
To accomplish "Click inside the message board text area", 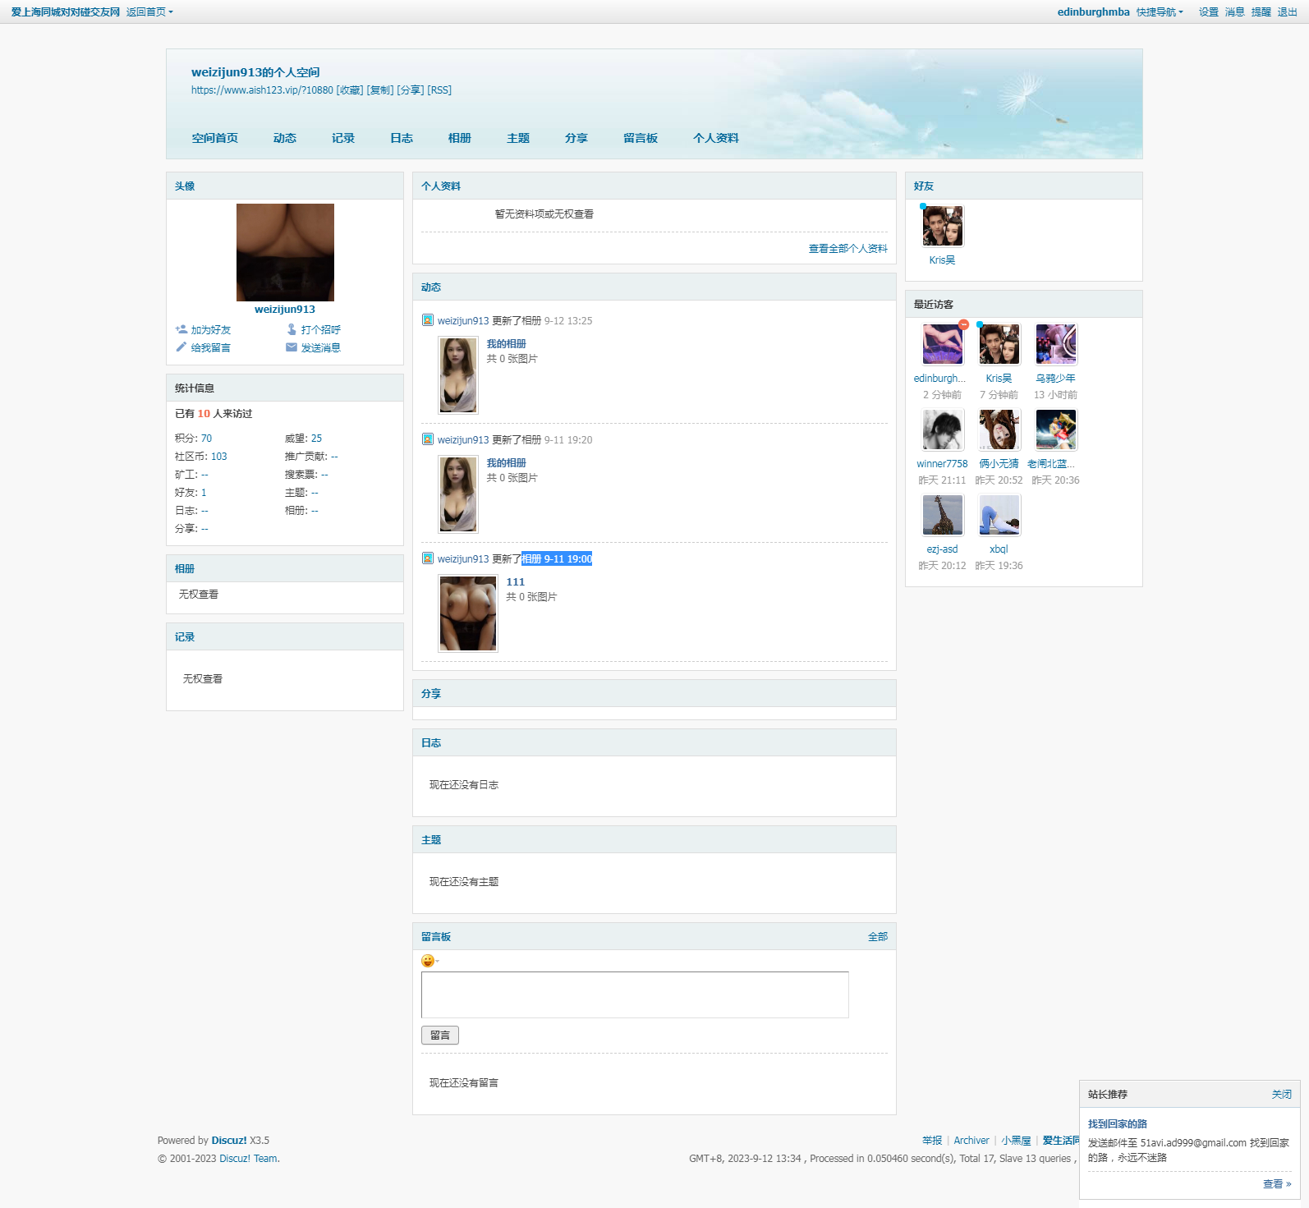I will [634, 994].
